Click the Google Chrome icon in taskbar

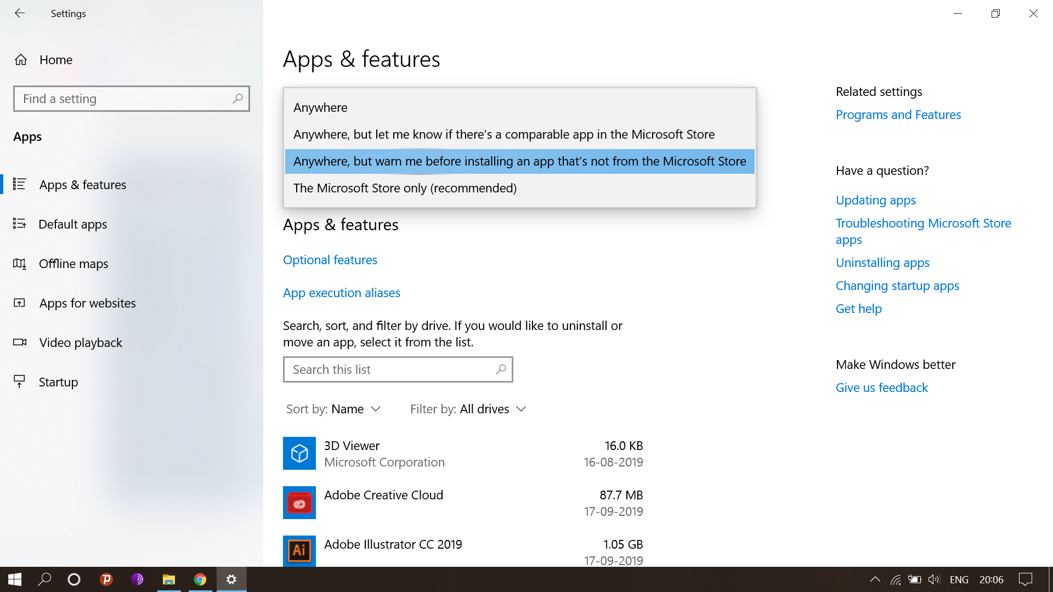click(x=200, y=579)
